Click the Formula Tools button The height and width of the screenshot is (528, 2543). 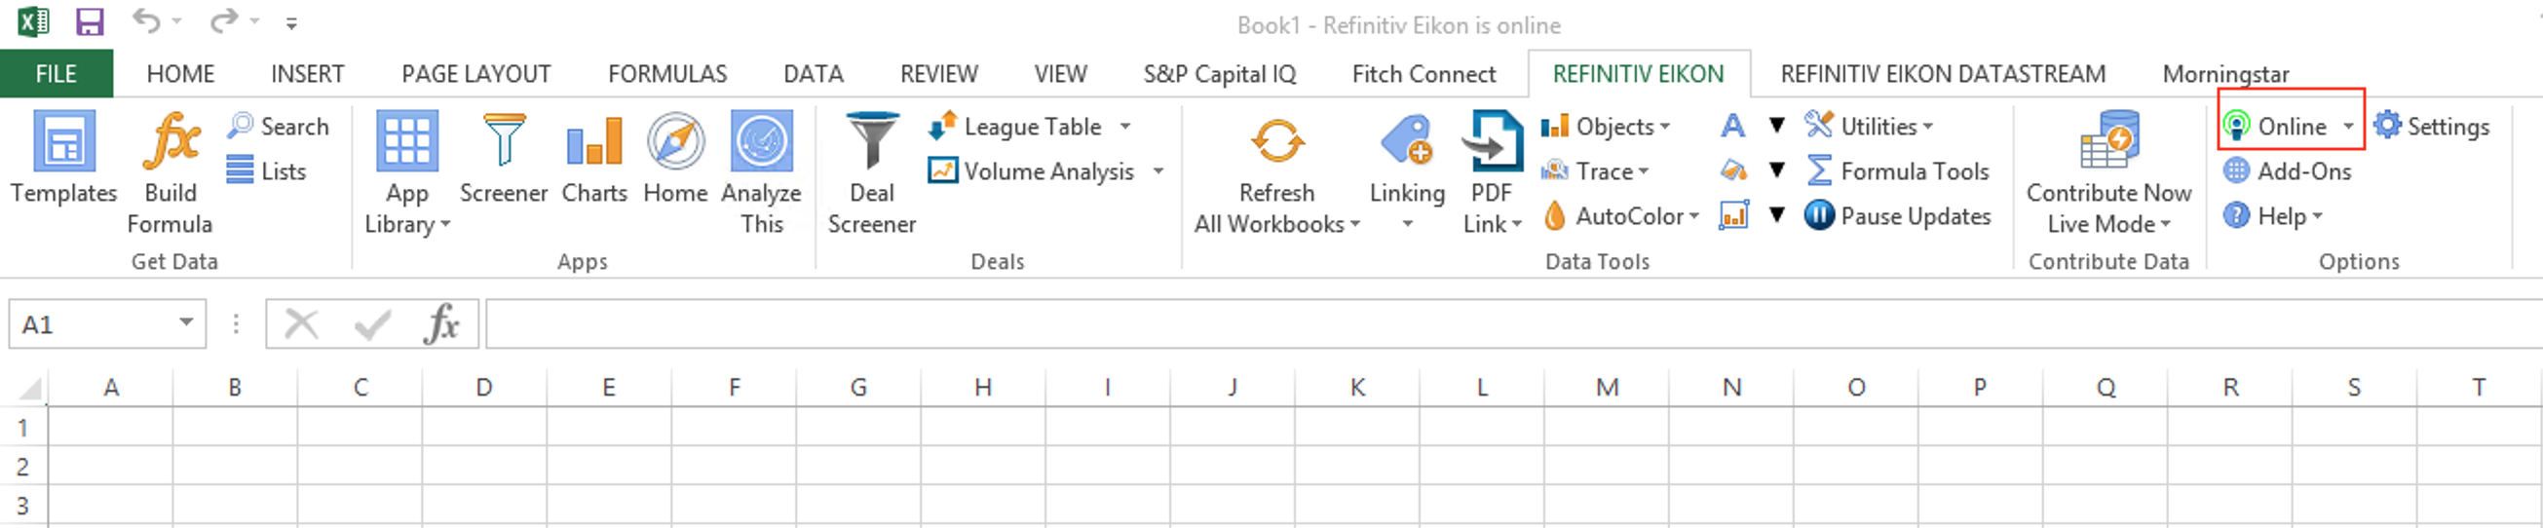pyautogui.click(x=1897, y=170)
